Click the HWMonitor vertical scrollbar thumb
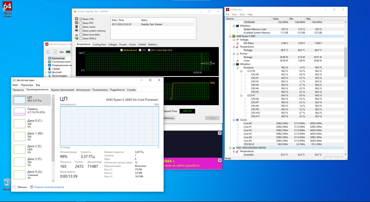370x202 pixels. tap(346, 62)
